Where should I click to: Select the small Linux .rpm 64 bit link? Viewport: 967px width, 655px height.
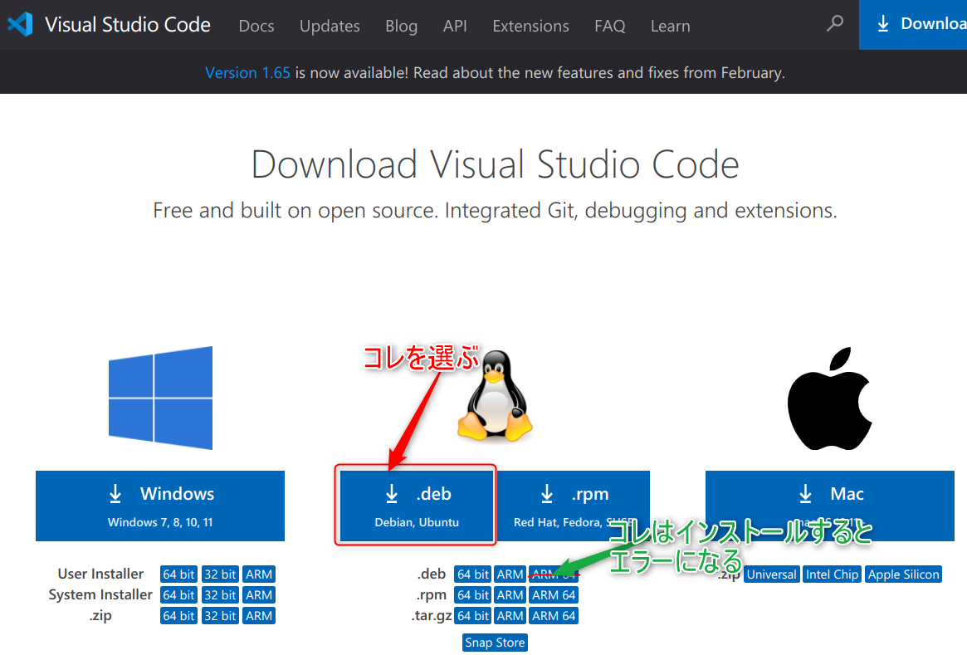click(x=473, y=595)
